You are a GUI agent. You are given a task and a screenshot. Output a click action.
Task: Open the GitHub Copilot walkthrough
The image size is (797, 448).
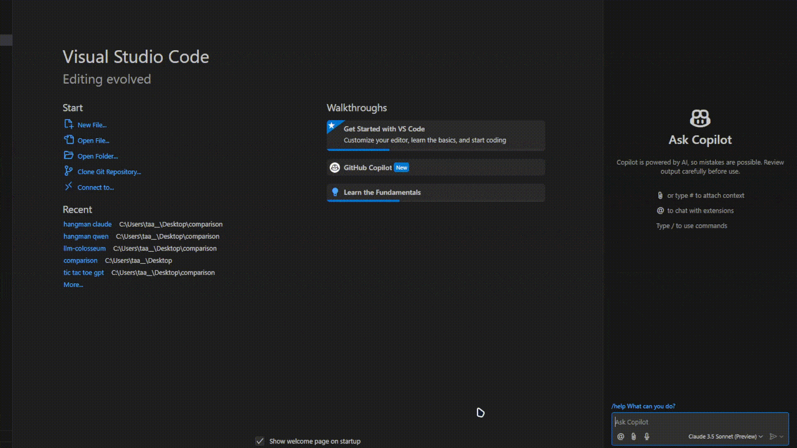tap(367, 168)
